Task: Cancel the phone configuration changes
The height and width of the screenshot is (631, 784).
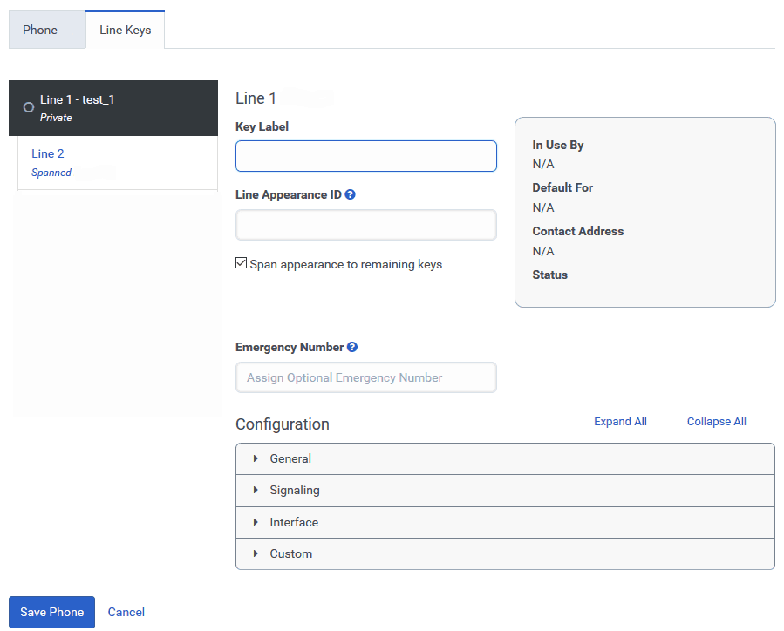Action: point(126,612)
